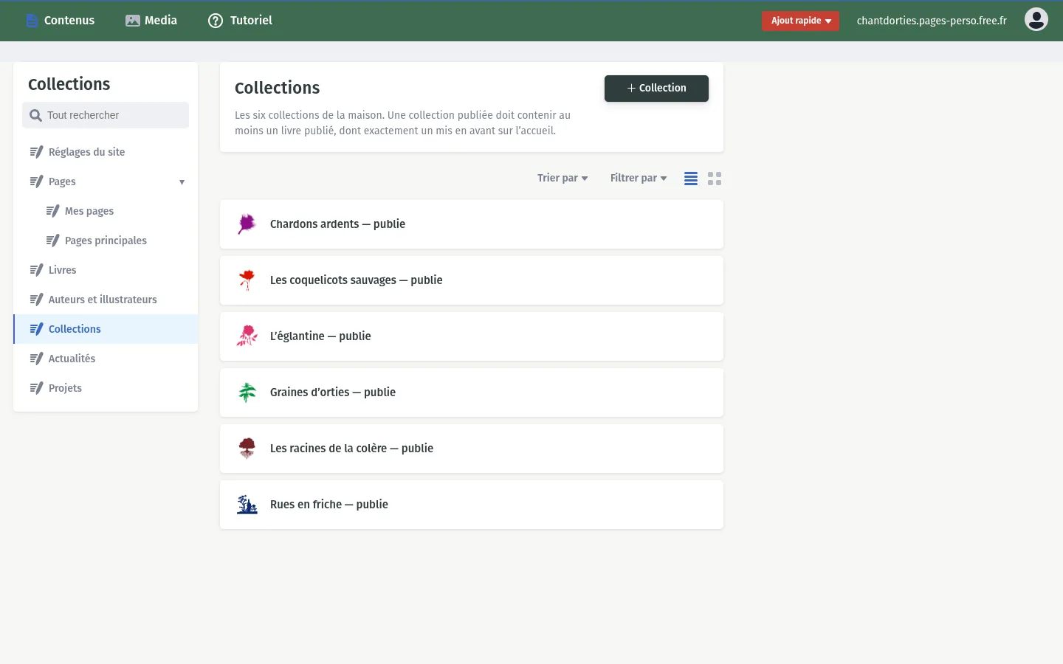Click the icon beside Réglages du site

[x=36, y=152]
